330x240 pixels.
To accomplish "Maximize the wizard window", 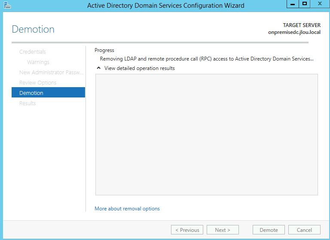I will [x=304, y=4].
